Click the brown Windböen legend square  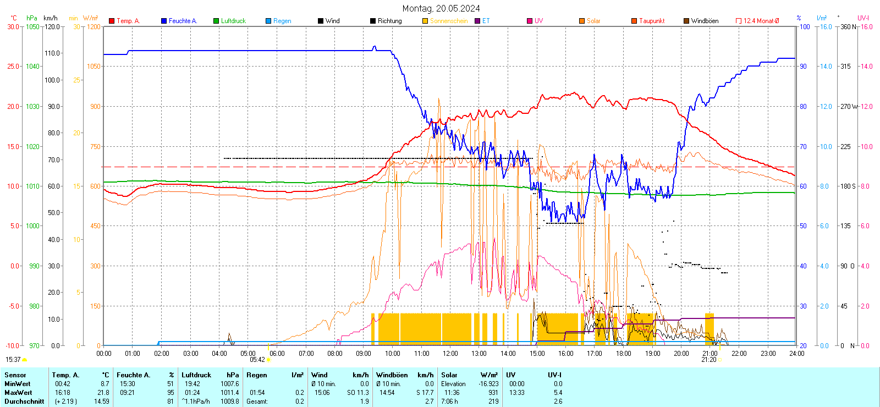[x=686, y=21]
